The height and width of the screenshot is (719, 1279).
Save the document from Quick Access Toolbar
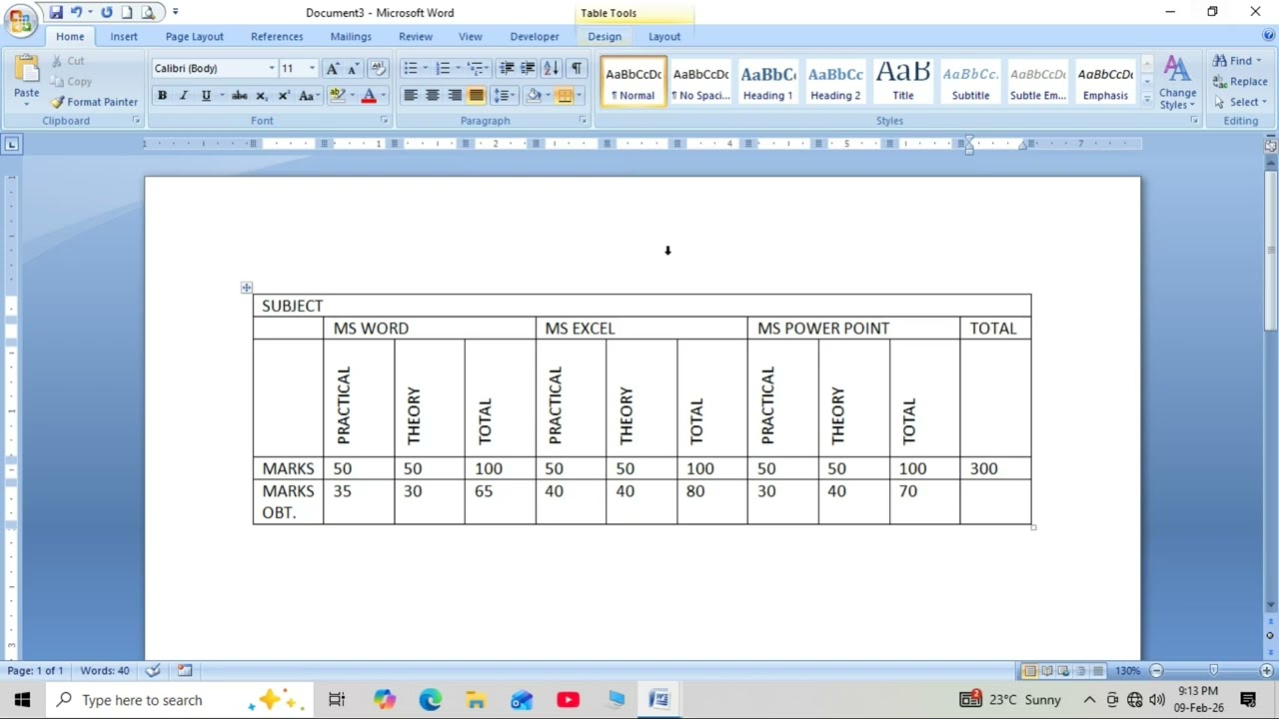tap(56, 13)
